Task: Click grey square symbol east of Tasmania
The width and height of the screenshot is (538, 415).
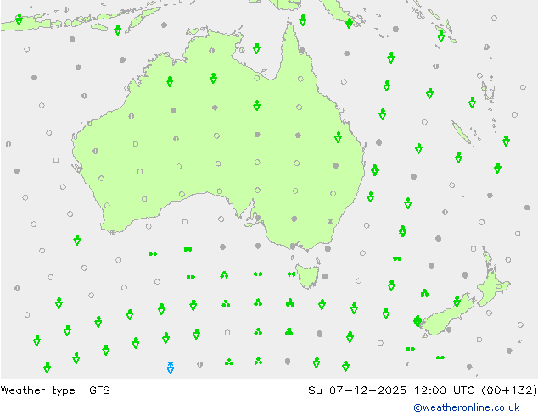Action: 325,276
